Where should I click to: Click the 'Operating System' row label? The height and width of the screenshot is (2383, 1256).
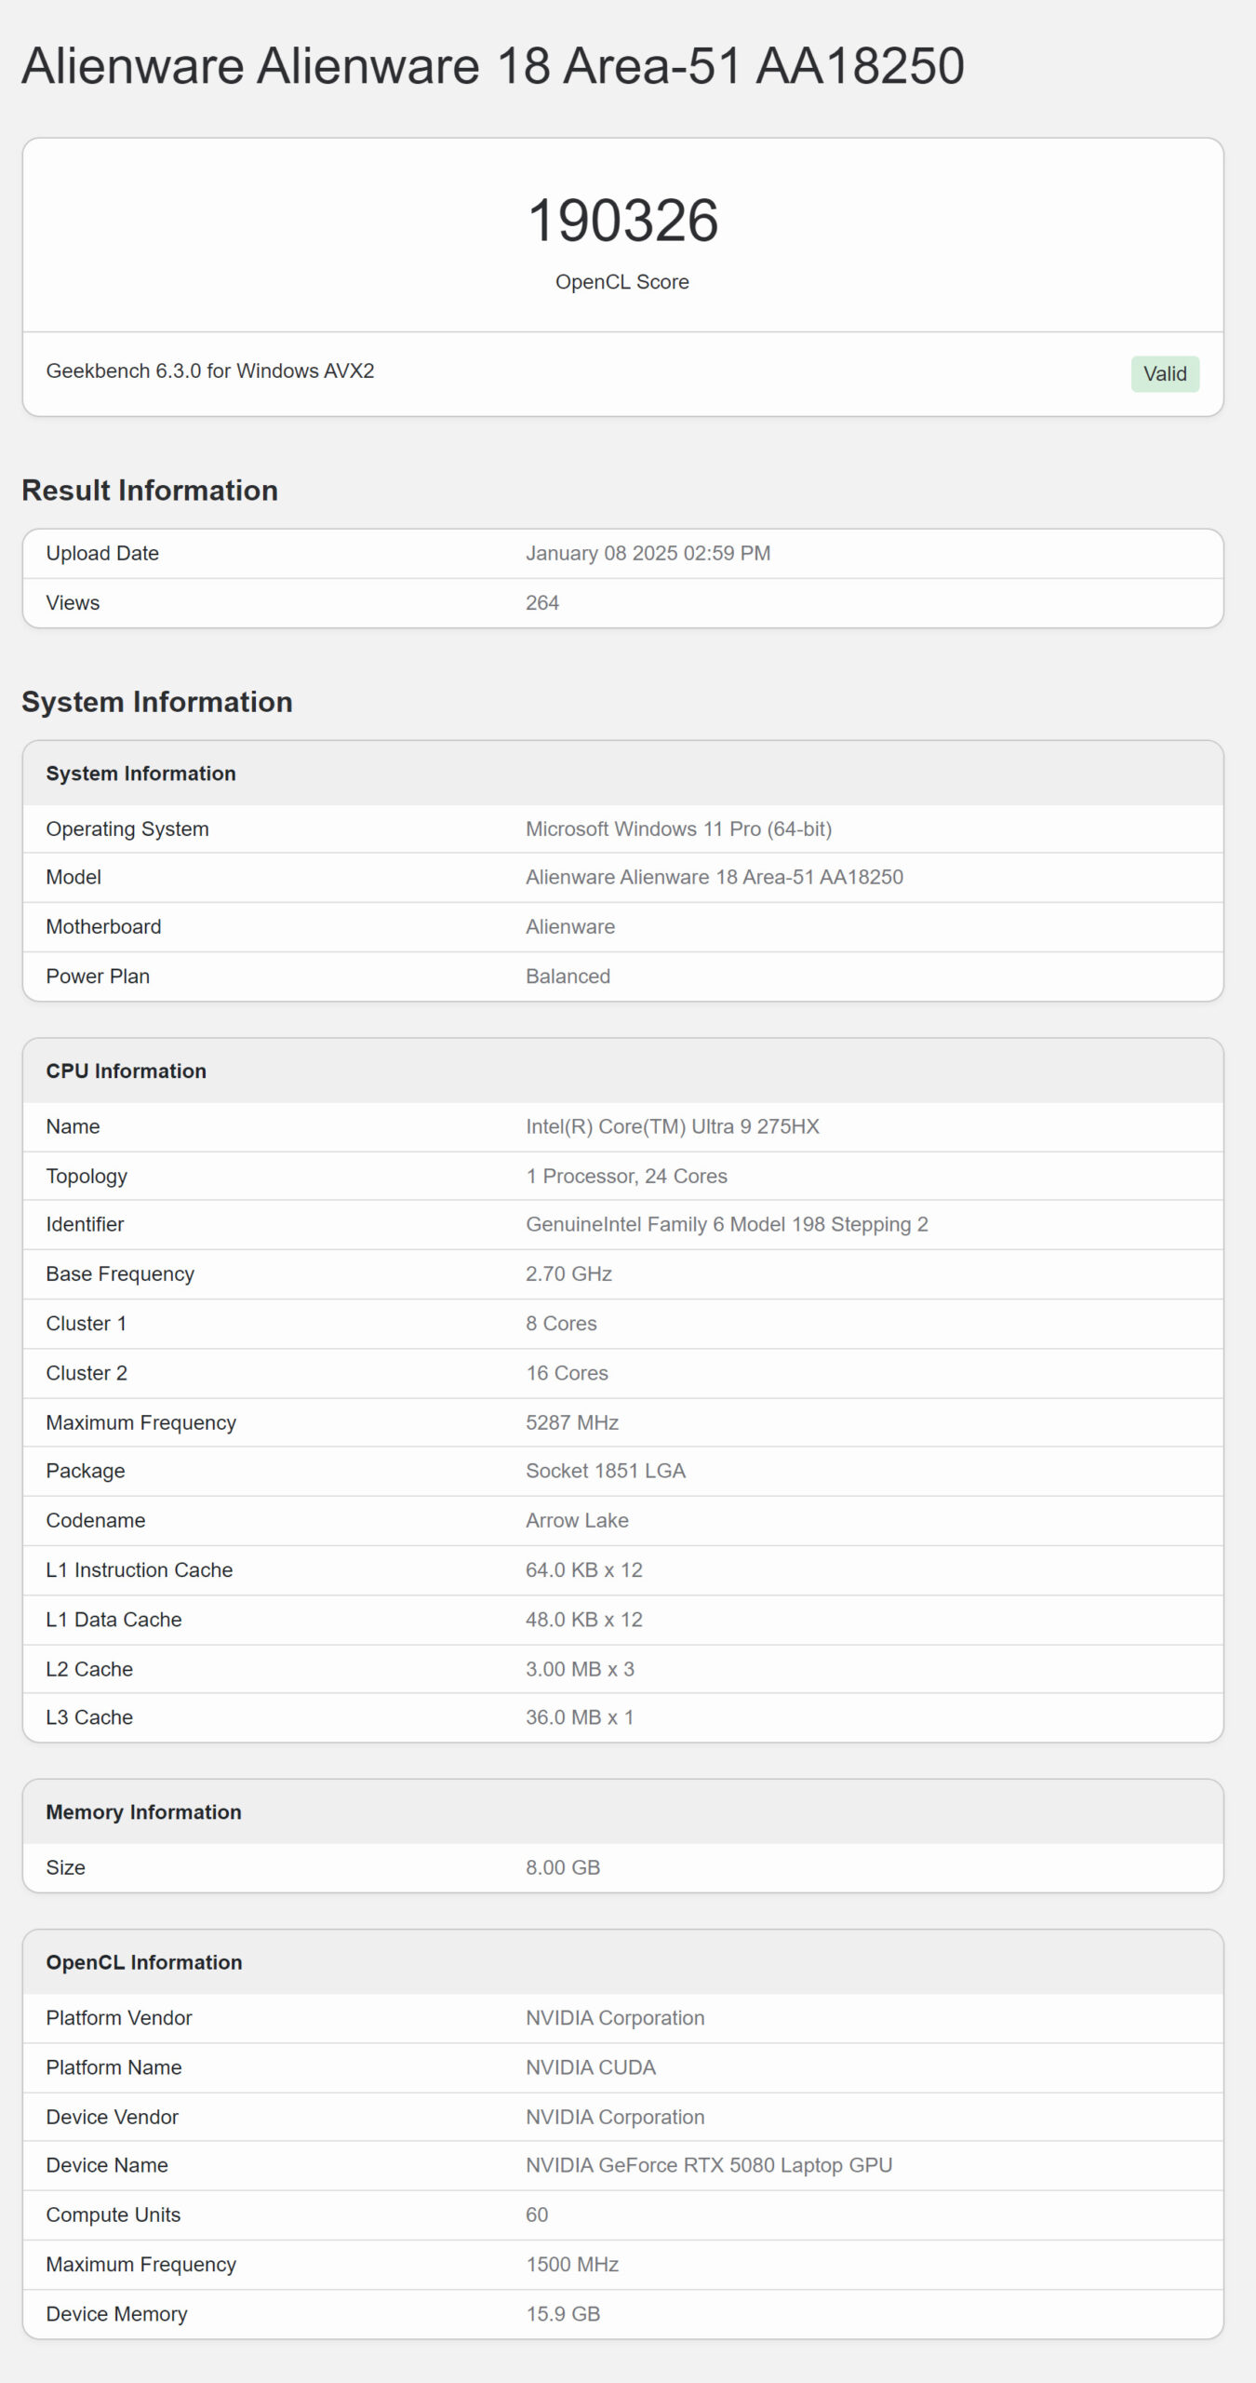[127, 828]
